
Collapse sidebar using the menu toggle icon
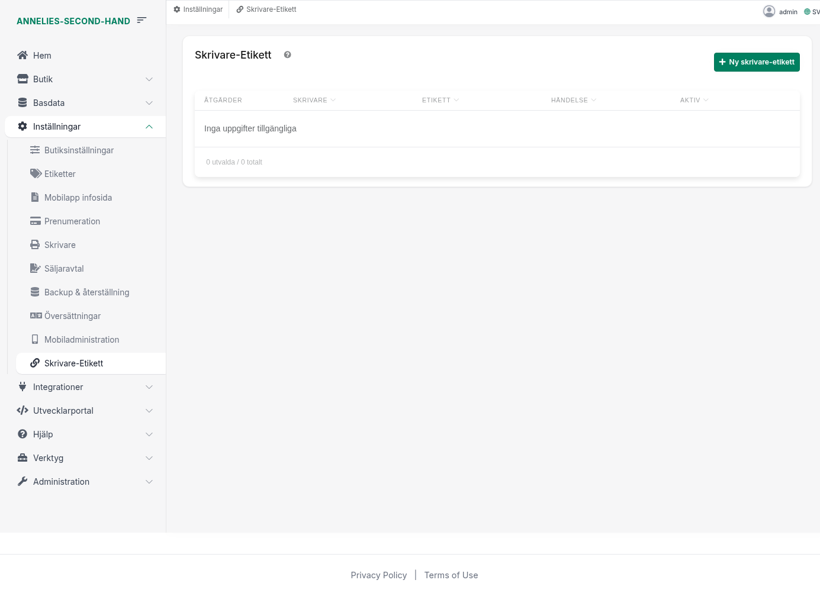tap(142, 21)
